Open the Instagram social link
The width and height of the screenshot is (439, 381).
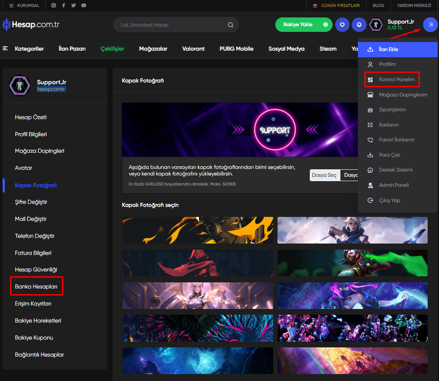tap(54, 5)
